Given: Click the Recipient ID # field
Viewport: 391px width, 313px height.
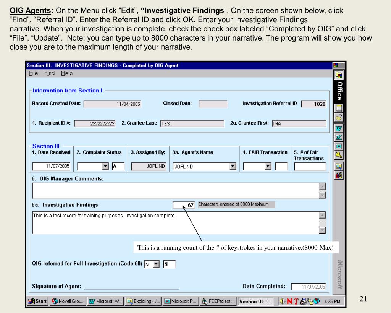Looking at the screenshot, I should click(95, 123).
